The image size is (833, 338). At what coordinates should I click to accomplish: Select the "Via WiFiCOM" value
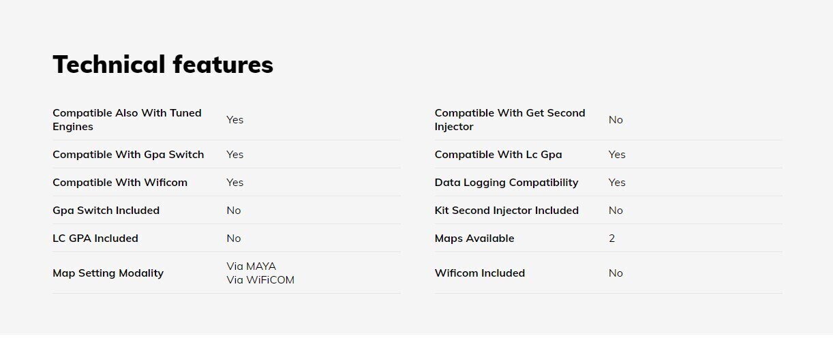pyautogui.click(x=260, y=280)
